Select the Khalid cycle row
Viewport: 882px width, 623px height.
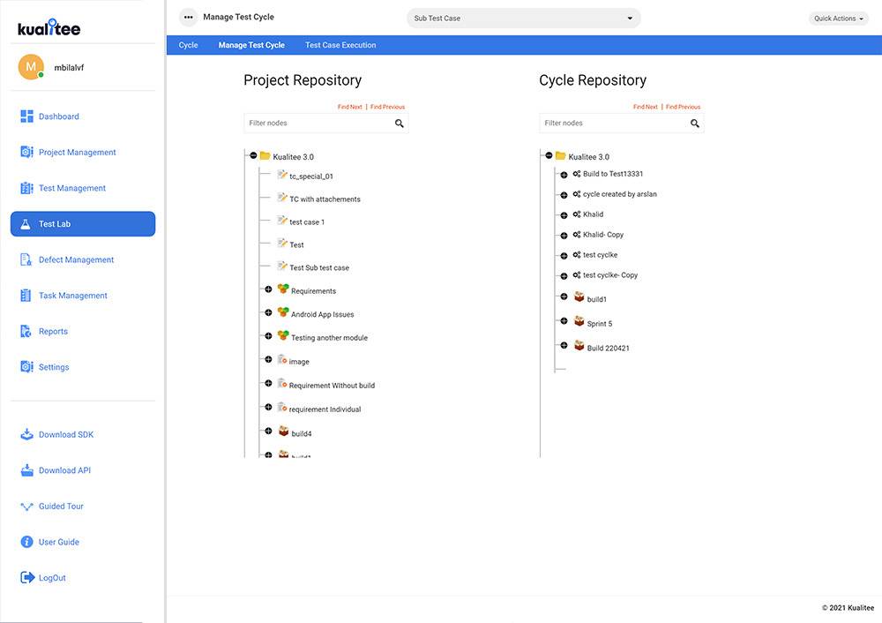coord(593,214)
